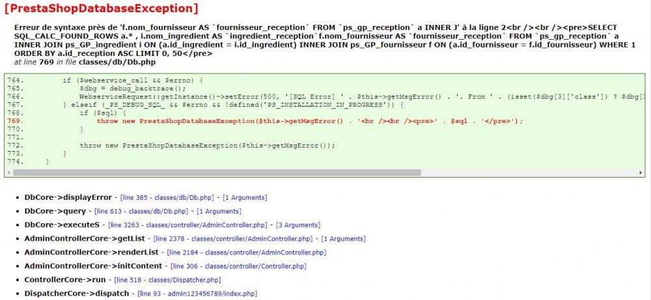Image resolution: width=651 pixels, height=300 pixels.
Task: Open link line 613 classes/db/Db.php
Action: [x=141, y=211]
